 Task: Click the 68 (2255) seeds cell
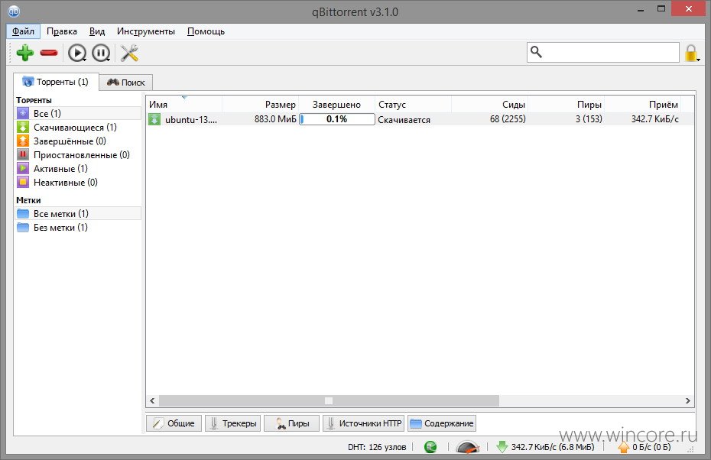pyautogui.click(x=508, y=118)
